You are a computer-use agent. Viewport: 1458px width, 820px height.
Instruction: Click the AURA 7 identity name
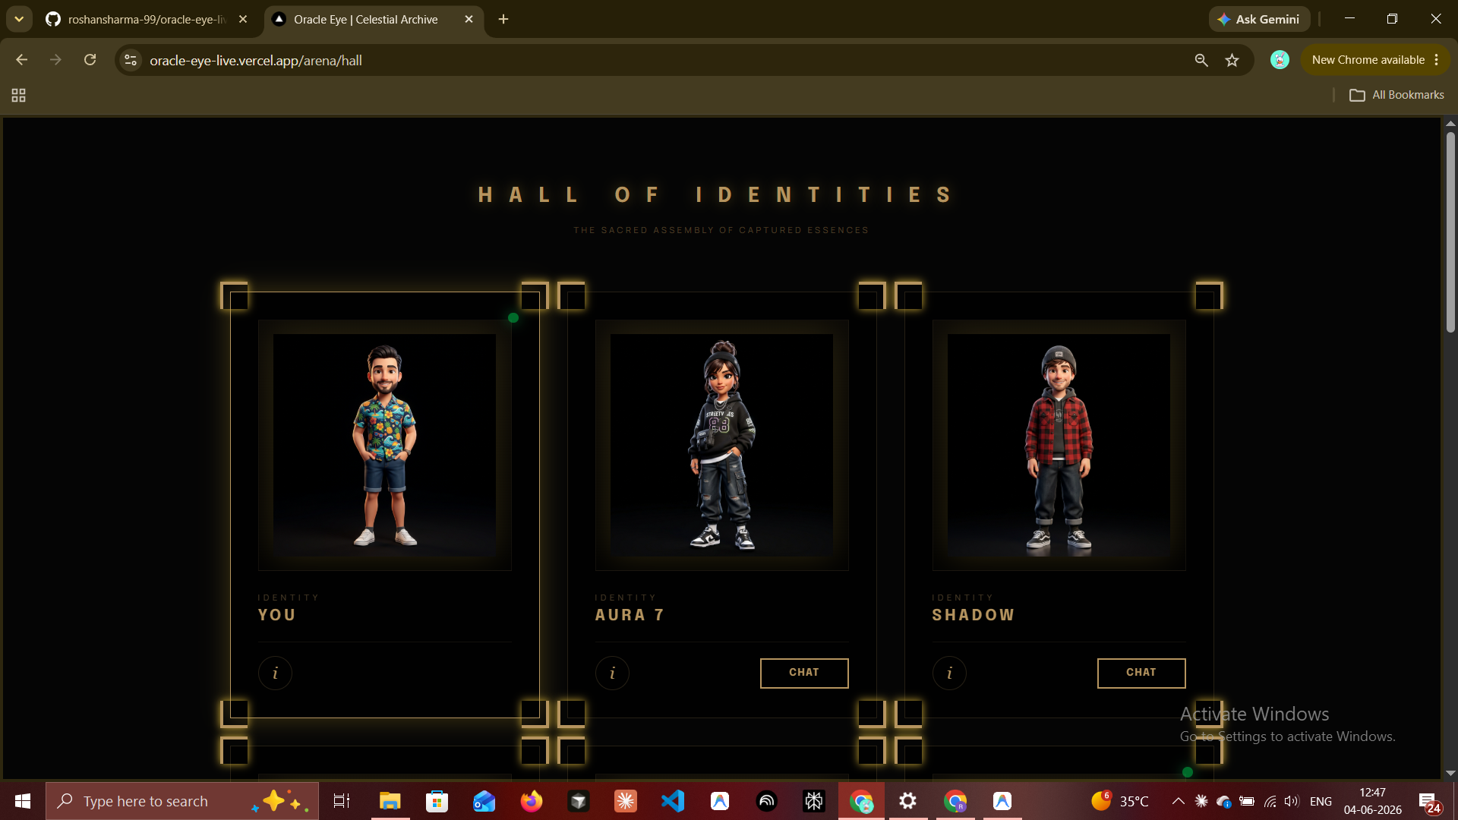tap(630, 615)
